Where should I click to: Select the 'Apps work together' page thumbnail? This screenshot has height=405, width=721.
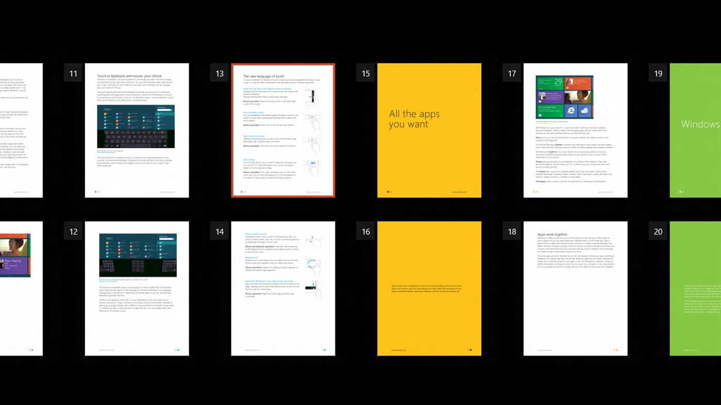pos(575,288)
